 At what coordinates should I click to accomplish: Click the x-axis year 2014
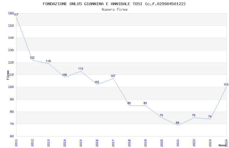point(65,143)
